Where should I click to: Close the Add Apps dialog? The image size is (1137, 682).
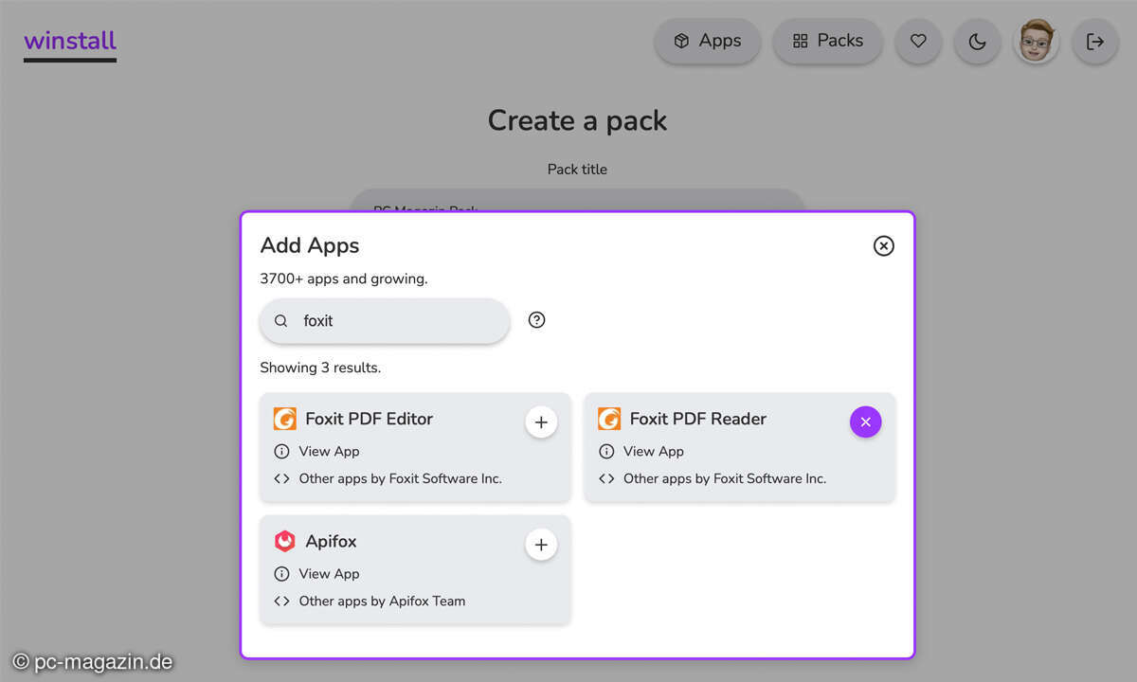[x=883, y=246]
